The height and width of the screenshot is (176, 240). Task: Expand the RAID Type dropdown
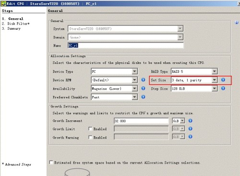[215, 71]
